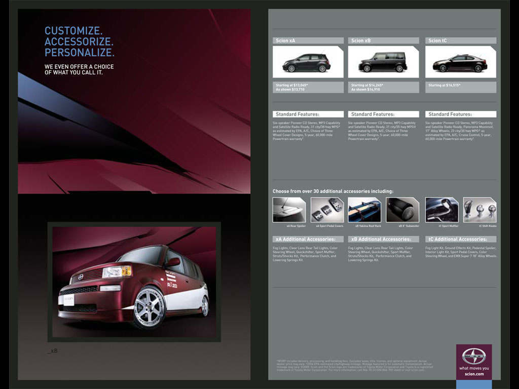Click 'As shown $14,910' text

pos(365,90)
